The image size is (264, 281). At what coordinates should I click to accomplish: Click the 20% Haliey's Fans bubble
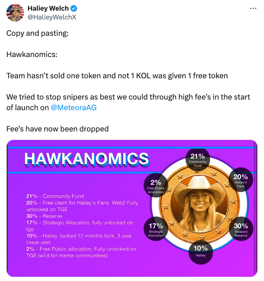click(x=241, y=180)
